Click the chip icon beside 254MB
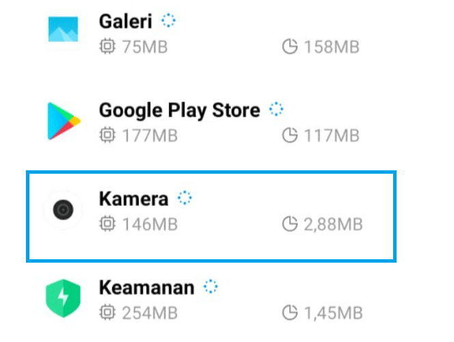This screenshot has height=342, width=454. (x=107, y=313)
